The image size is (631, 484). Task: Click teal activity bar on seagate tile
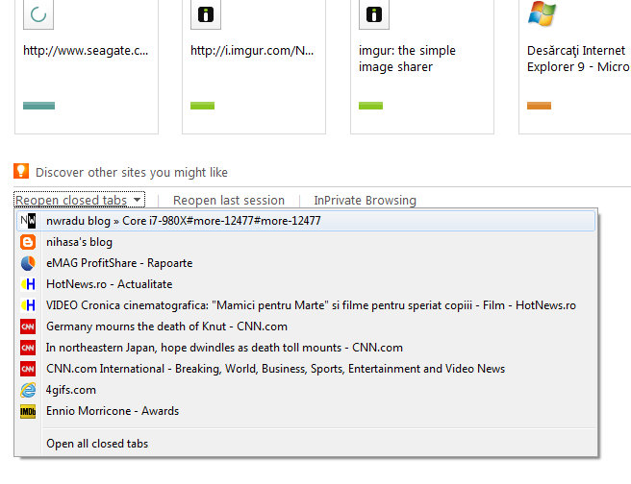click(x=39, y=106)
